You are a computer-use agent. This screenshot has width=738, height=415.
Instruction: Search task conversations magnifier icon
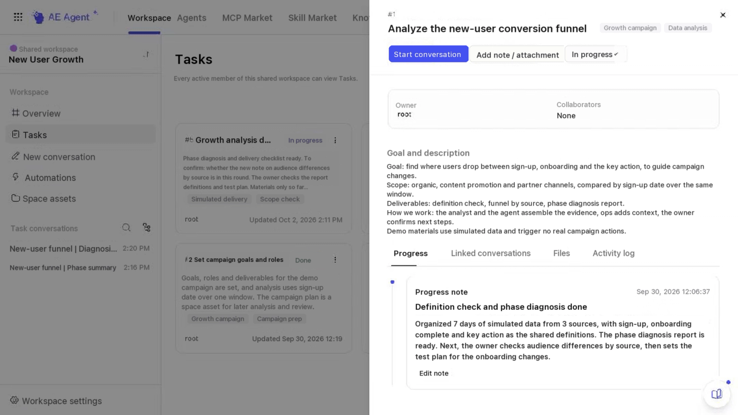[x=126, y=227]
